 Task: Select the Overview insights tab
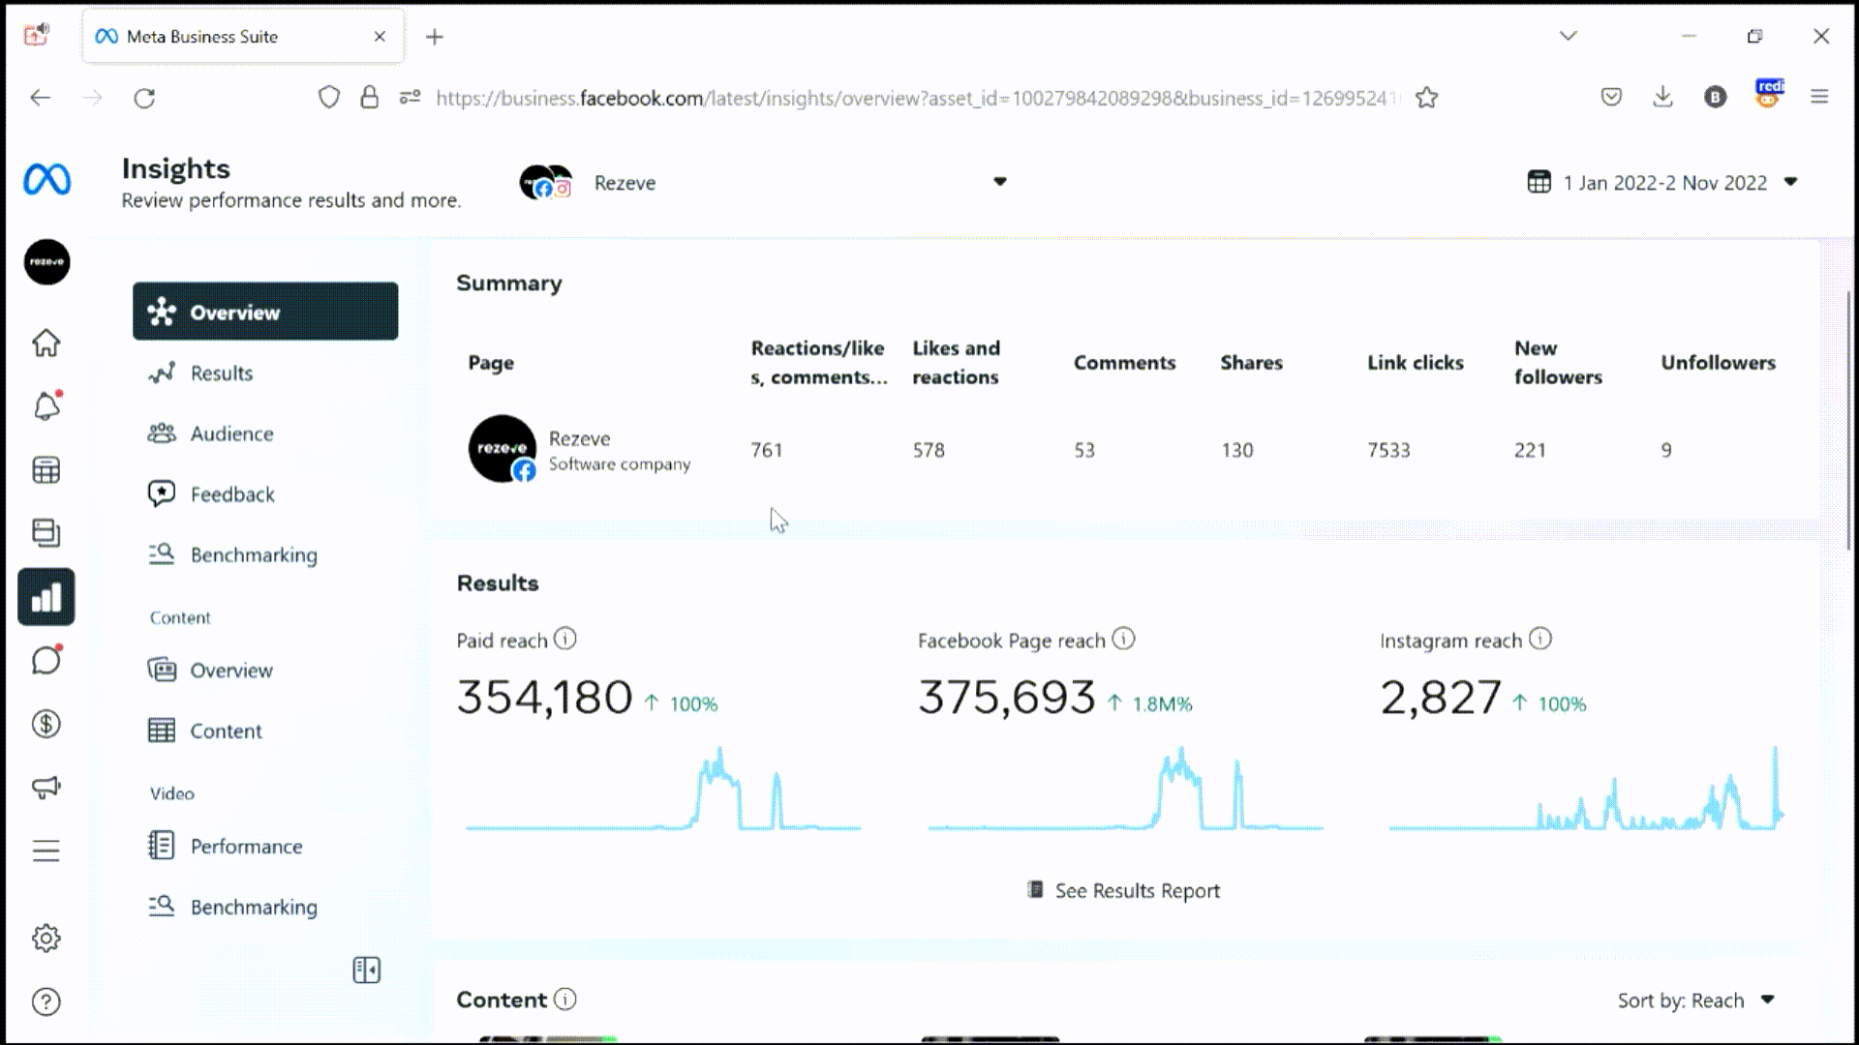(265, 312)
